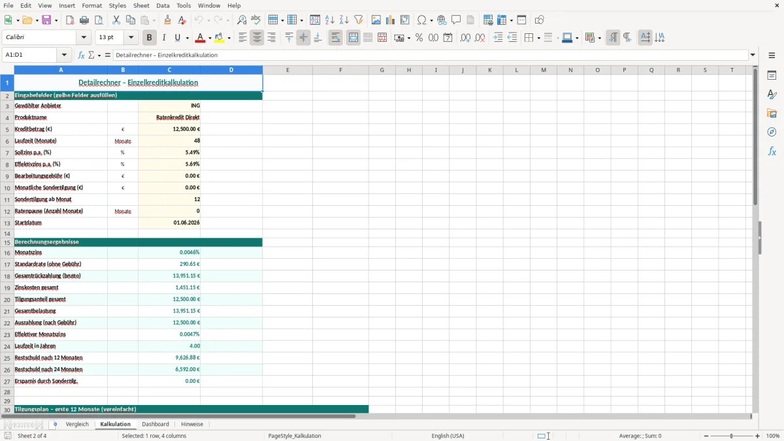Expand the New document dropdown arrow
784x441 pixels.
coord(17,20)
